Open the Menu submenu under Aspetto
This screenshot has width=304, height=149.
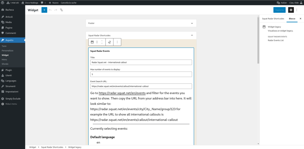(4, 60)
